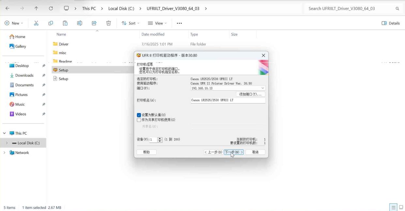Screen dimensions: 405x211
Task: Select the Share icon in the toolbar
Action: point(94,23)
